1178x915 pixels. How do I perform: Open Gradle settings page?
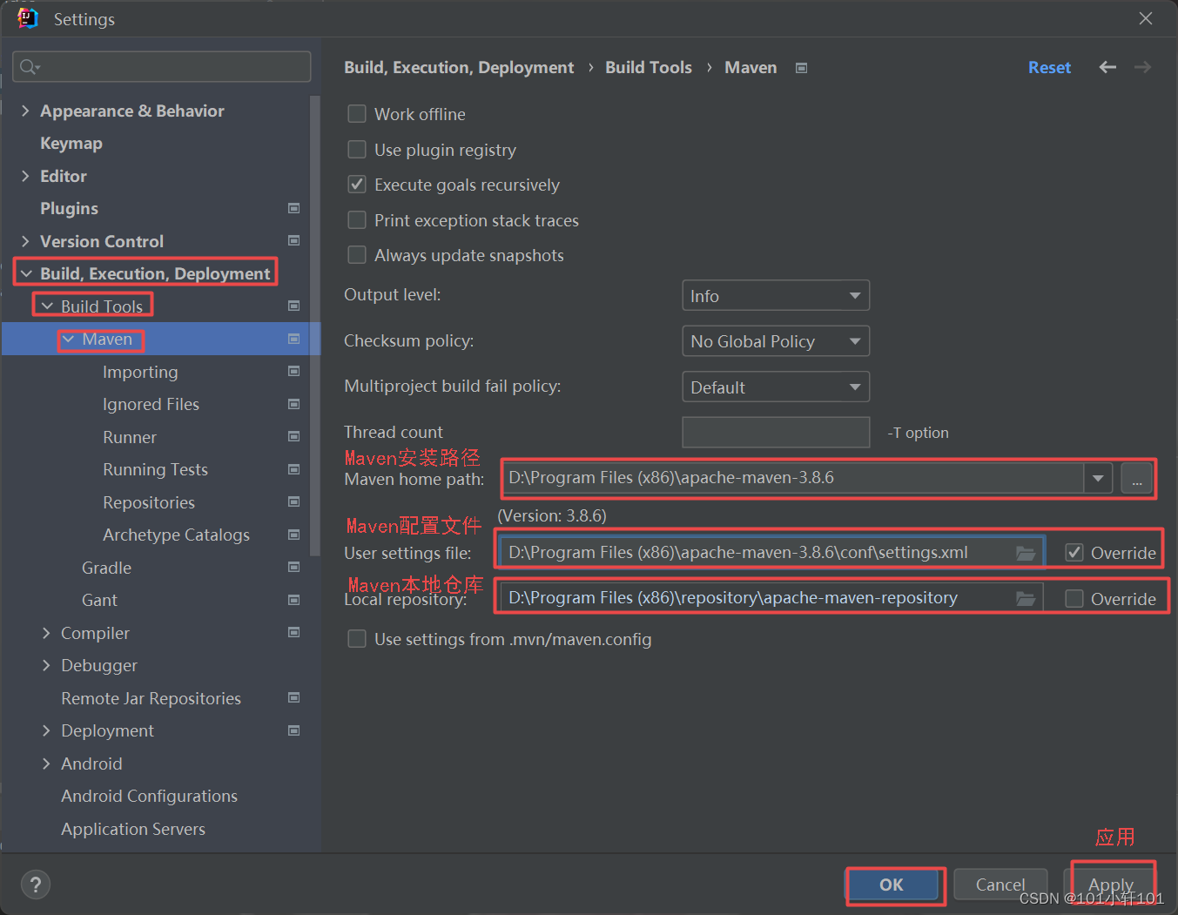[106, 568]
